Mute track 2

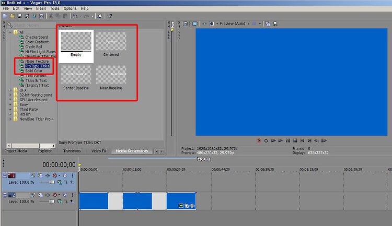pos(65,195)
